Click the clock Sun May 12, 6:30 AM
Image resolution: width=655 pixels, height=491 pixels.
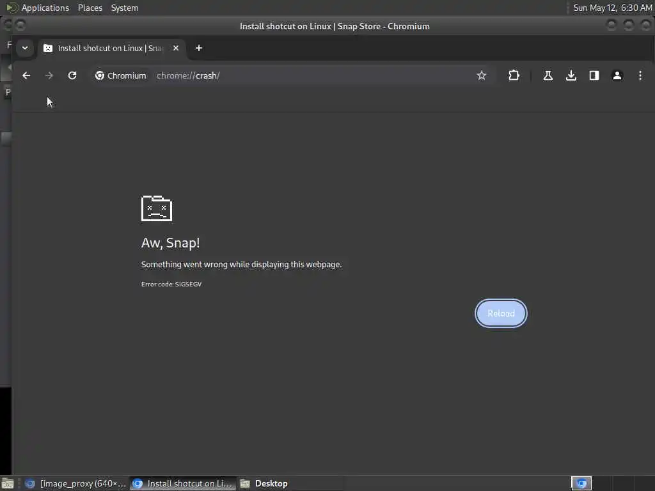pos(612,8)
